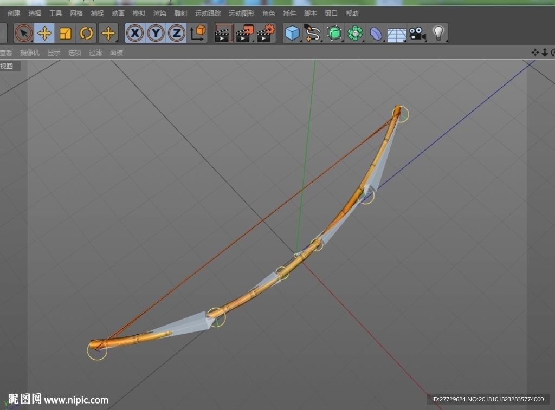Click the green Subdivision generator icon

(x=334, y=33)
